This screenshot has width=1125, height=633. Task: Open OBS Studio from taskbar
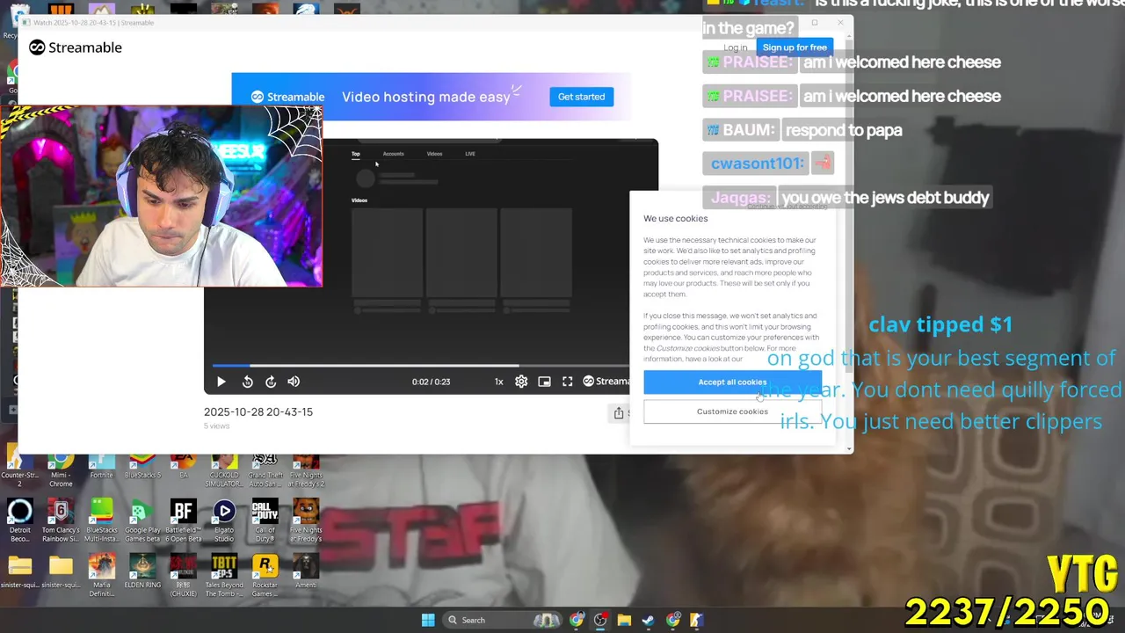(600, 620)
